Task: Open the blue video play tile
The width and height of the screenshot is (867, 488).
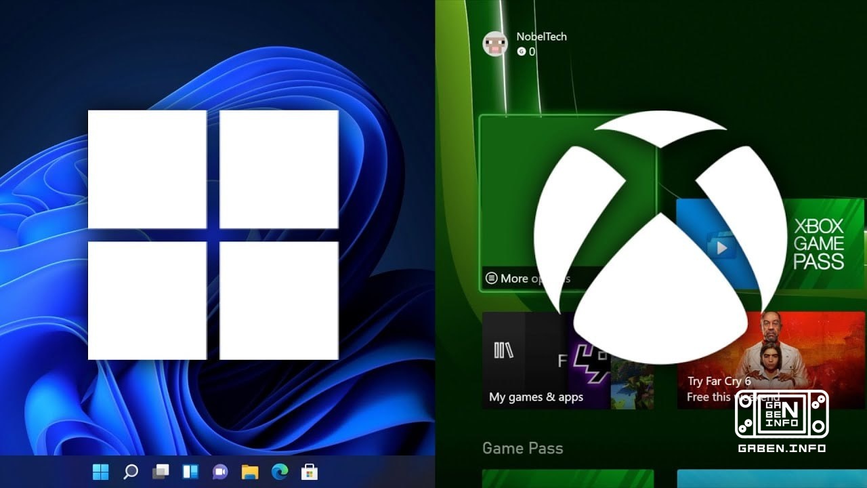Action: coord(721,245)
